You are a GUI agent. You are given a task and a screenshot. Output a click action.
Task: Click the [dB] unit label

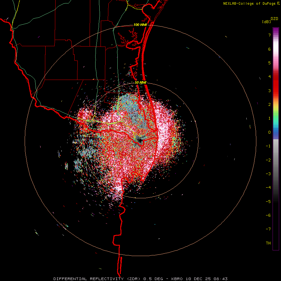tap(267, 22)
